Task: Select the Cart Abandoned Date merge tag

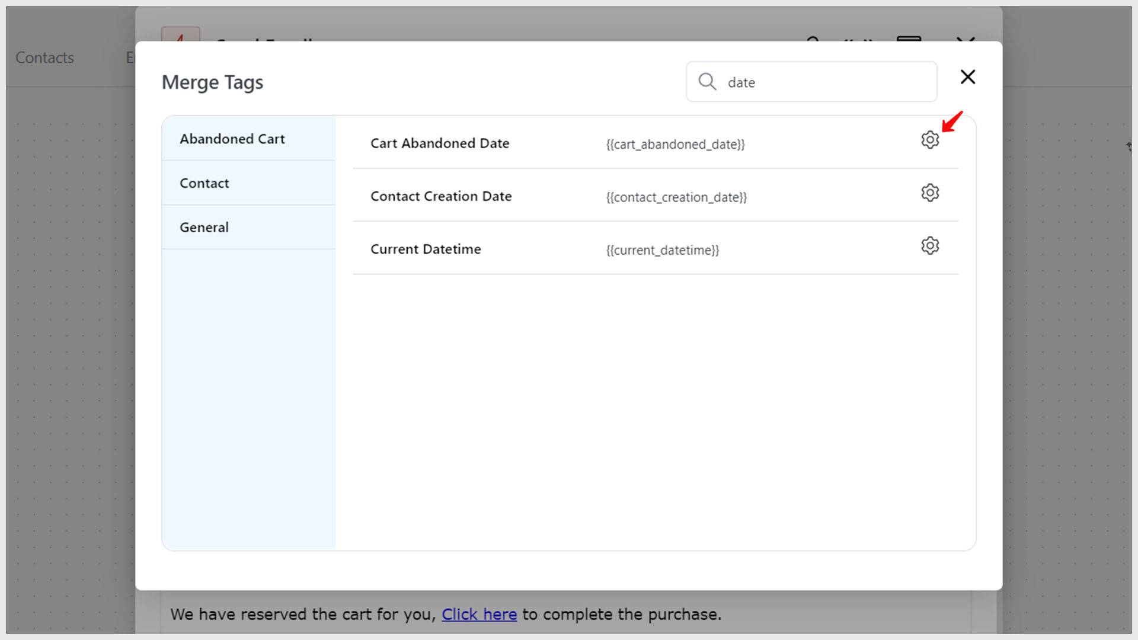Action: pyautogui.click(x=440, y=143)
